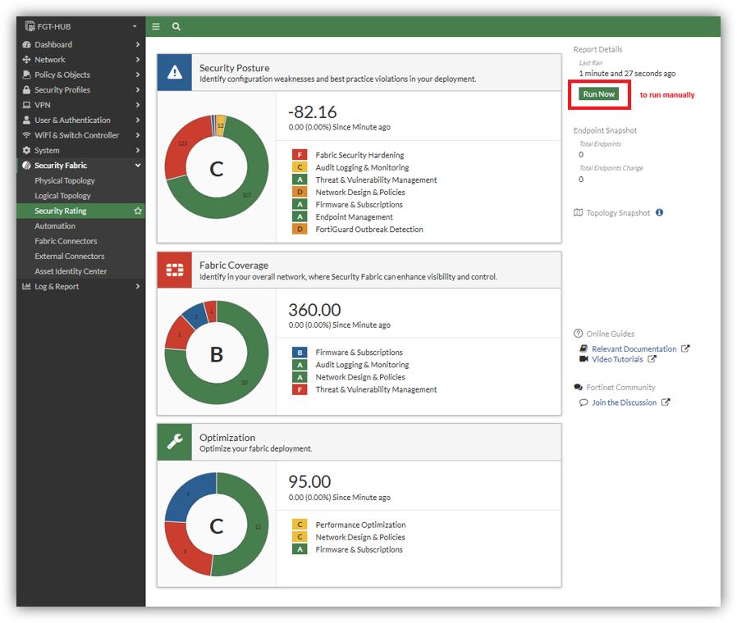Screen dimensions: 737x623
Task: Click the Video Tutorials camera icon
Action: pos(584,359)
